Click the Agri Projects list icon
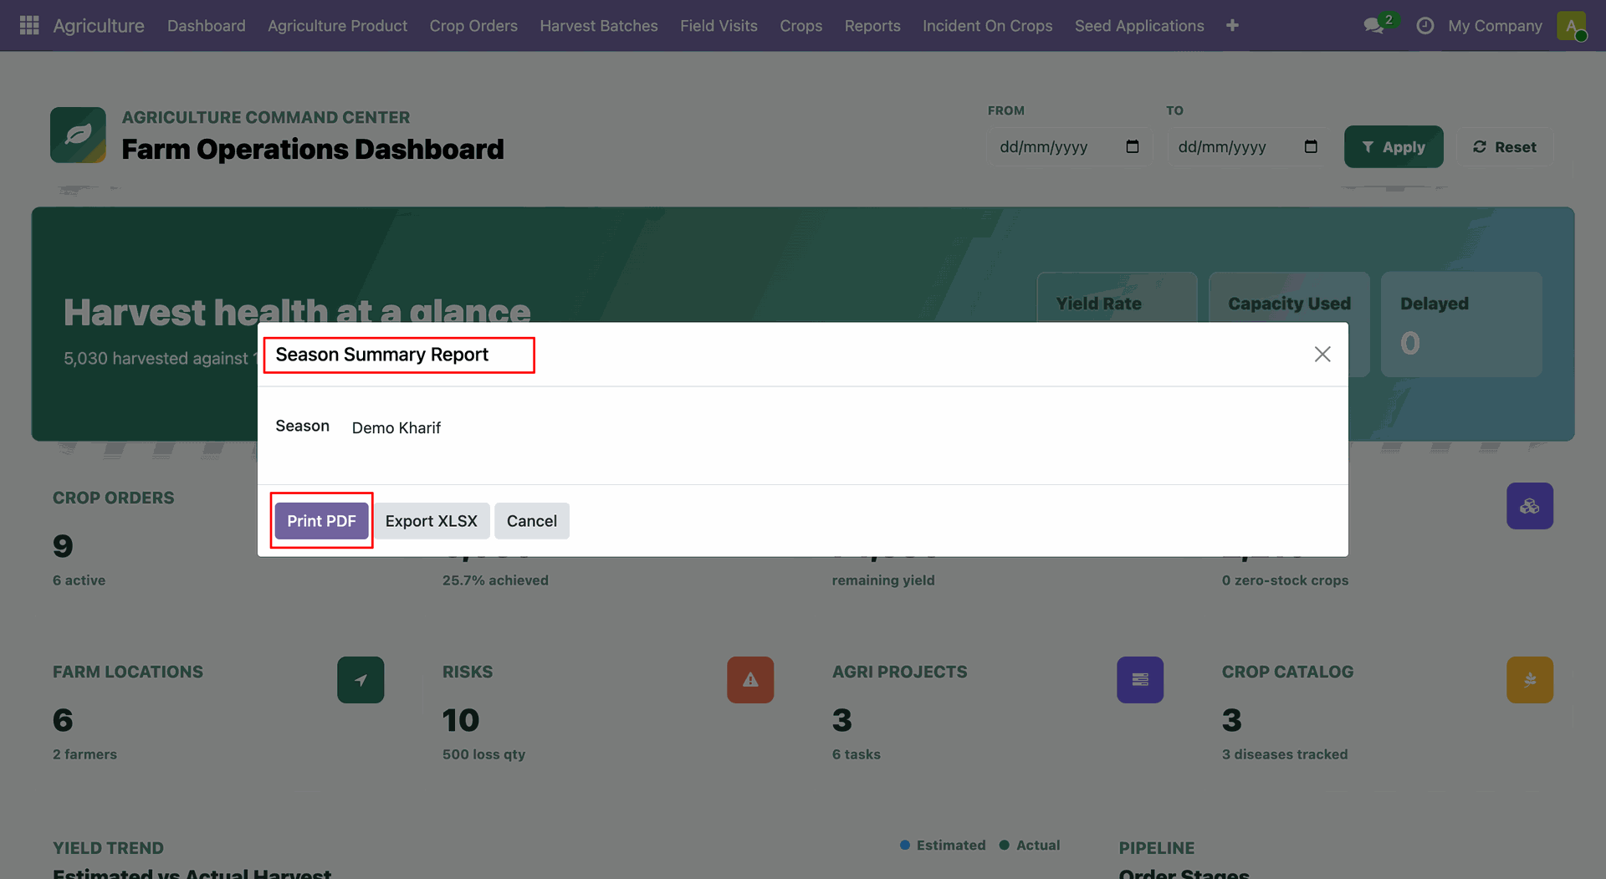The image size is (1606, 879). pos(1140,680)
